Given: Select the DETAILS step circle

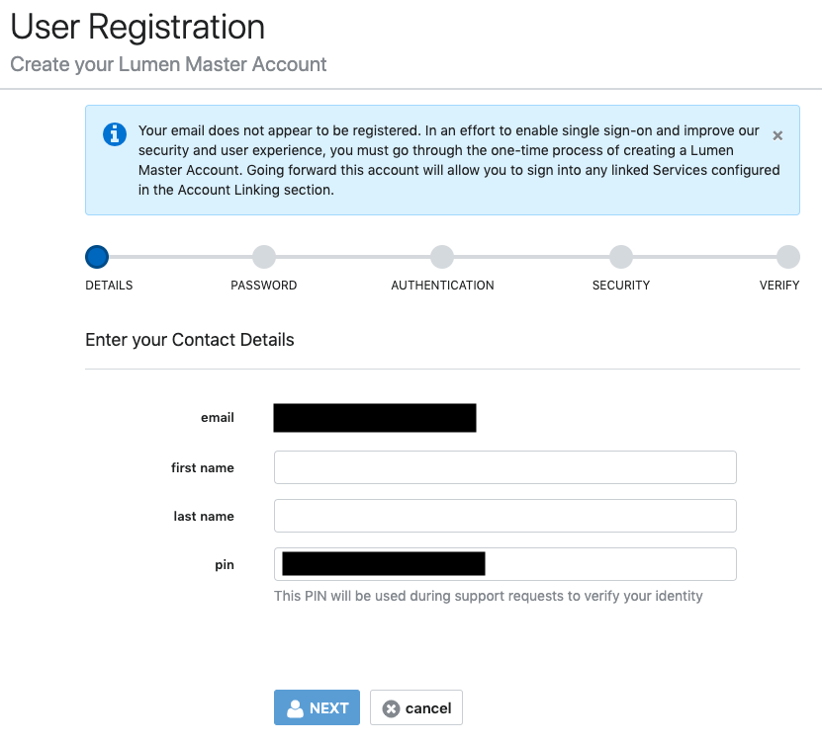Looking at the screenshot, I should point(97,257).
